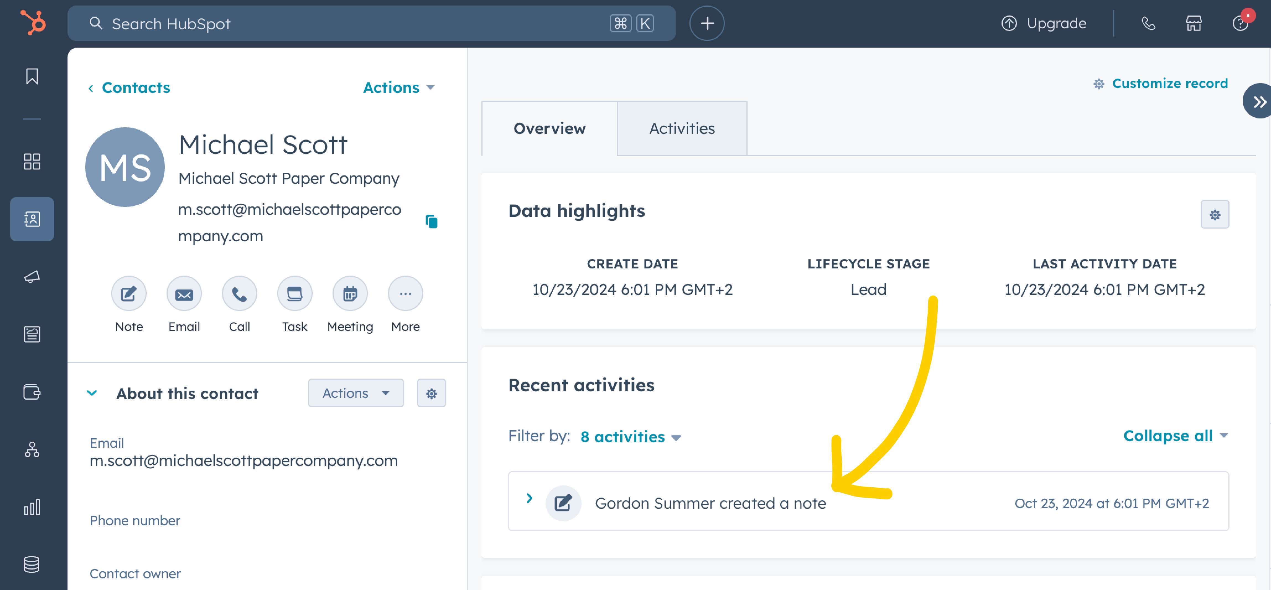Click the Create Date value
1271x590 pixels.
click(632, 289)
